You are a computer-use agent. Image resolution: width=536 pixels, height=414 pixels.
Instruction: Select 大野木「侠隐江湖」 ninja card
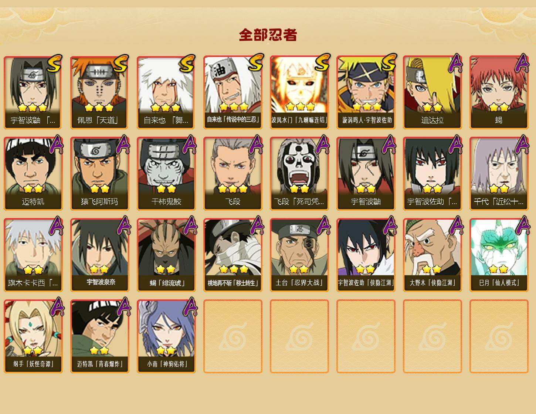(432, 255)
